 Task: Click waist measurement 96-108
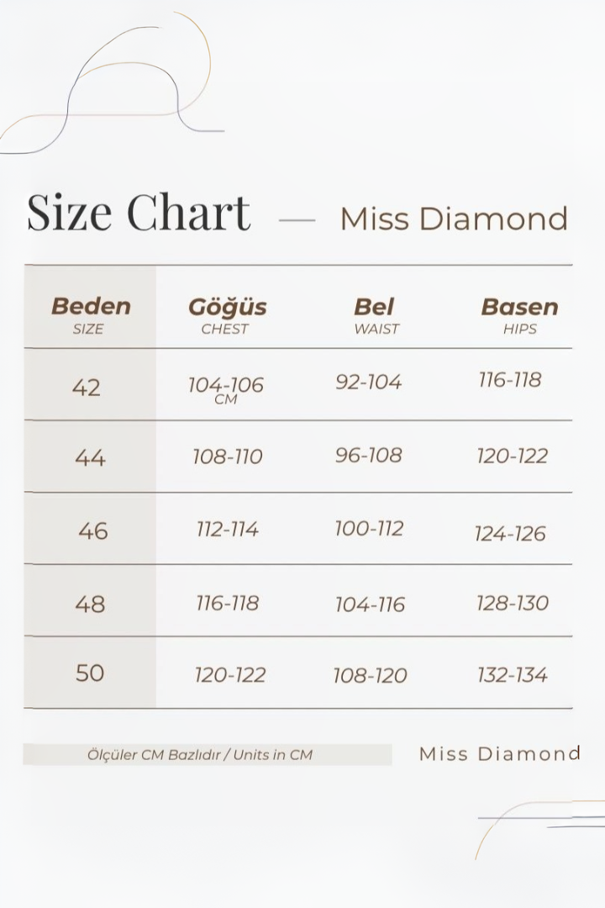[x=369, y=455]
